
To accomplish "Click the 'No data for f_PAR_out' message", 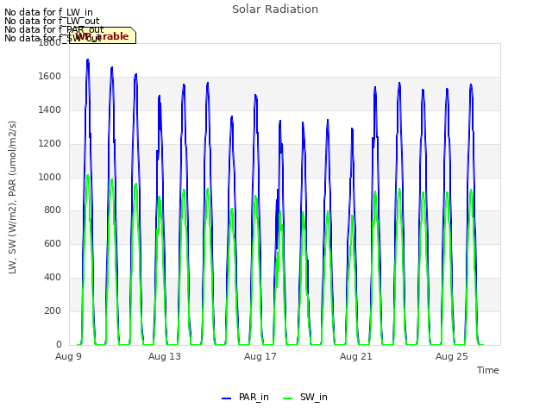I will point(54,29).
